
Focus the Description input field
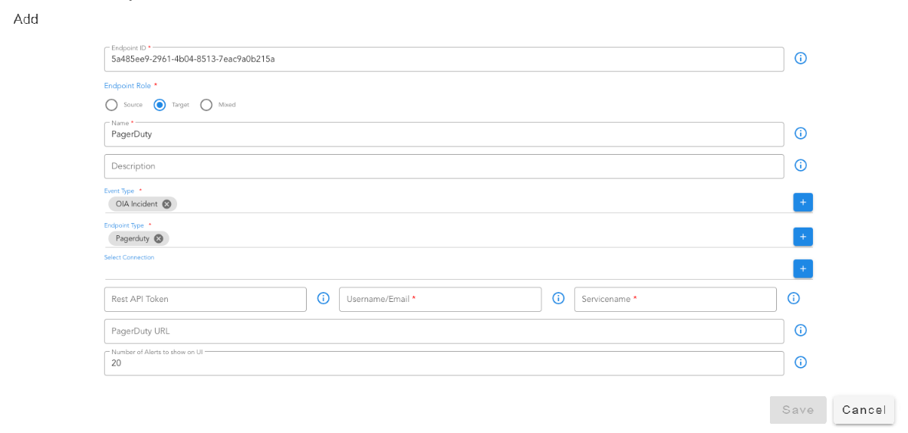pyautogui.click(x=443, y=166)
